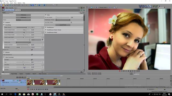Toggle the View Mask / Mocha checkbox

click(x=71, y=22)
